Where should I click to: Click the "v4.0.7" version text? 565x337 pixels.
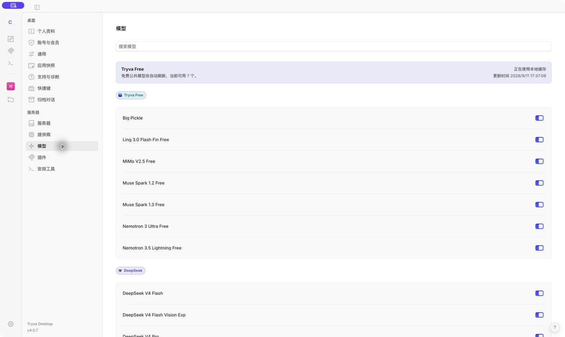[33, 330]
